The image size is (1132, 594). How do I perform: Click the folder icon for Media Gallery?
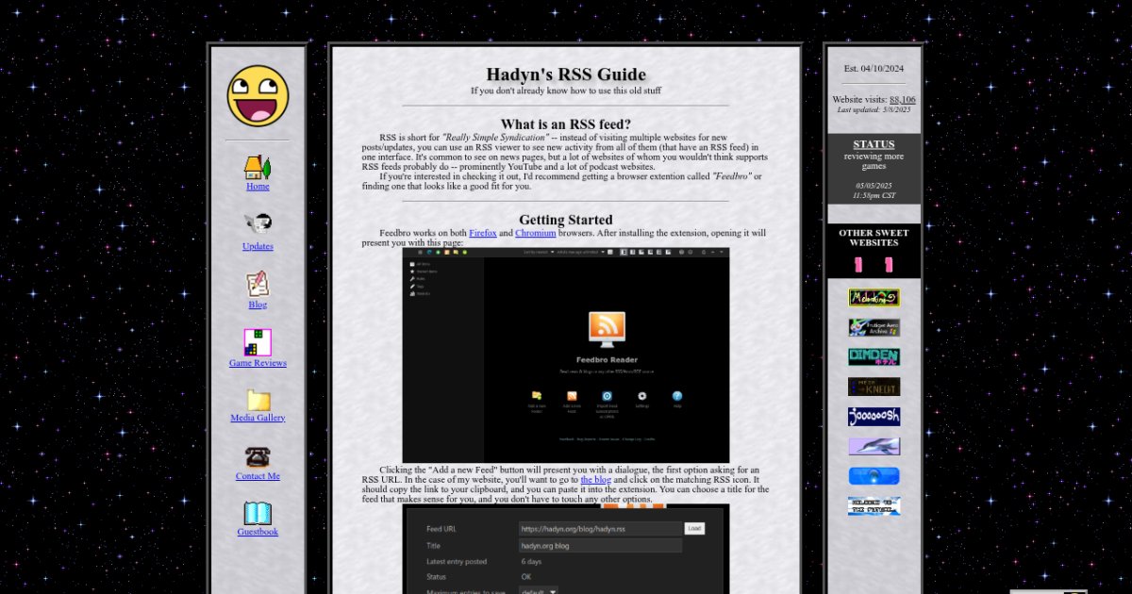point(258,400)
